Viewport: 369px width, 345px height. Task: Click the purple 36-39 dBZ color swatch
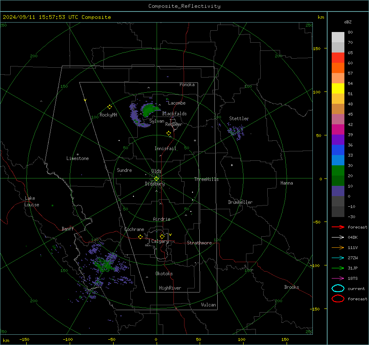[338, 139]
